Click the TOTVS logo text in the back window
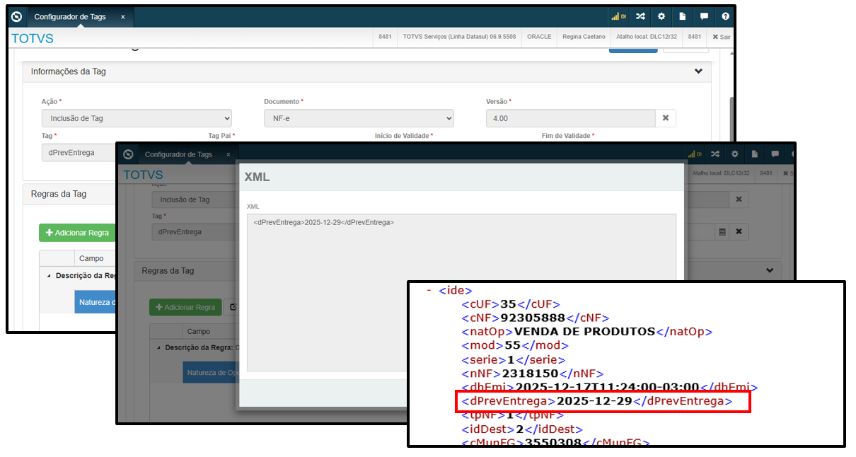 tap(33, 38)
